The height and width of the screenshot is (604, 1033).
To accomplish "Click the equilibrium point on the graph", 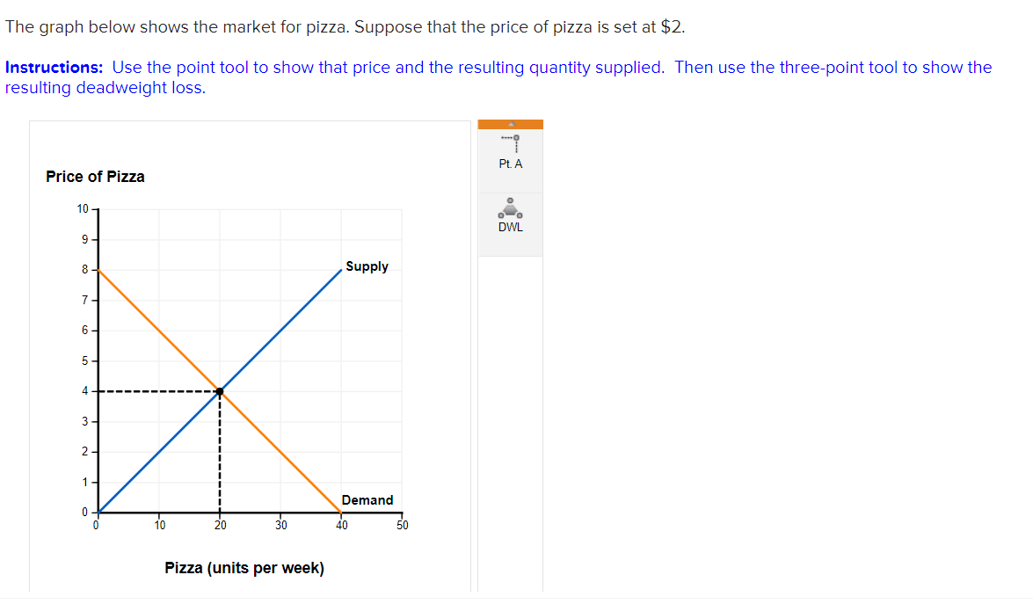I will (x=220, y=390).
